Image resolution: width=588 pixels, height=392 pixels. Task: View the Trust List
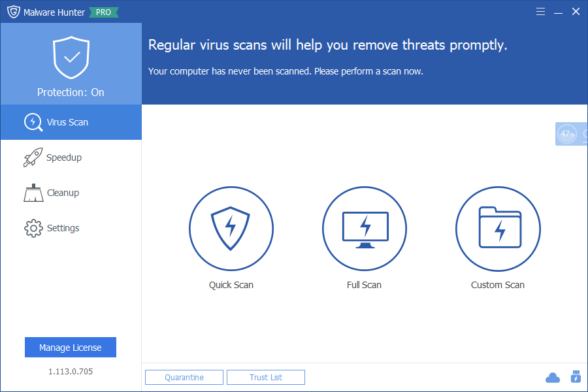coord(266,378)
